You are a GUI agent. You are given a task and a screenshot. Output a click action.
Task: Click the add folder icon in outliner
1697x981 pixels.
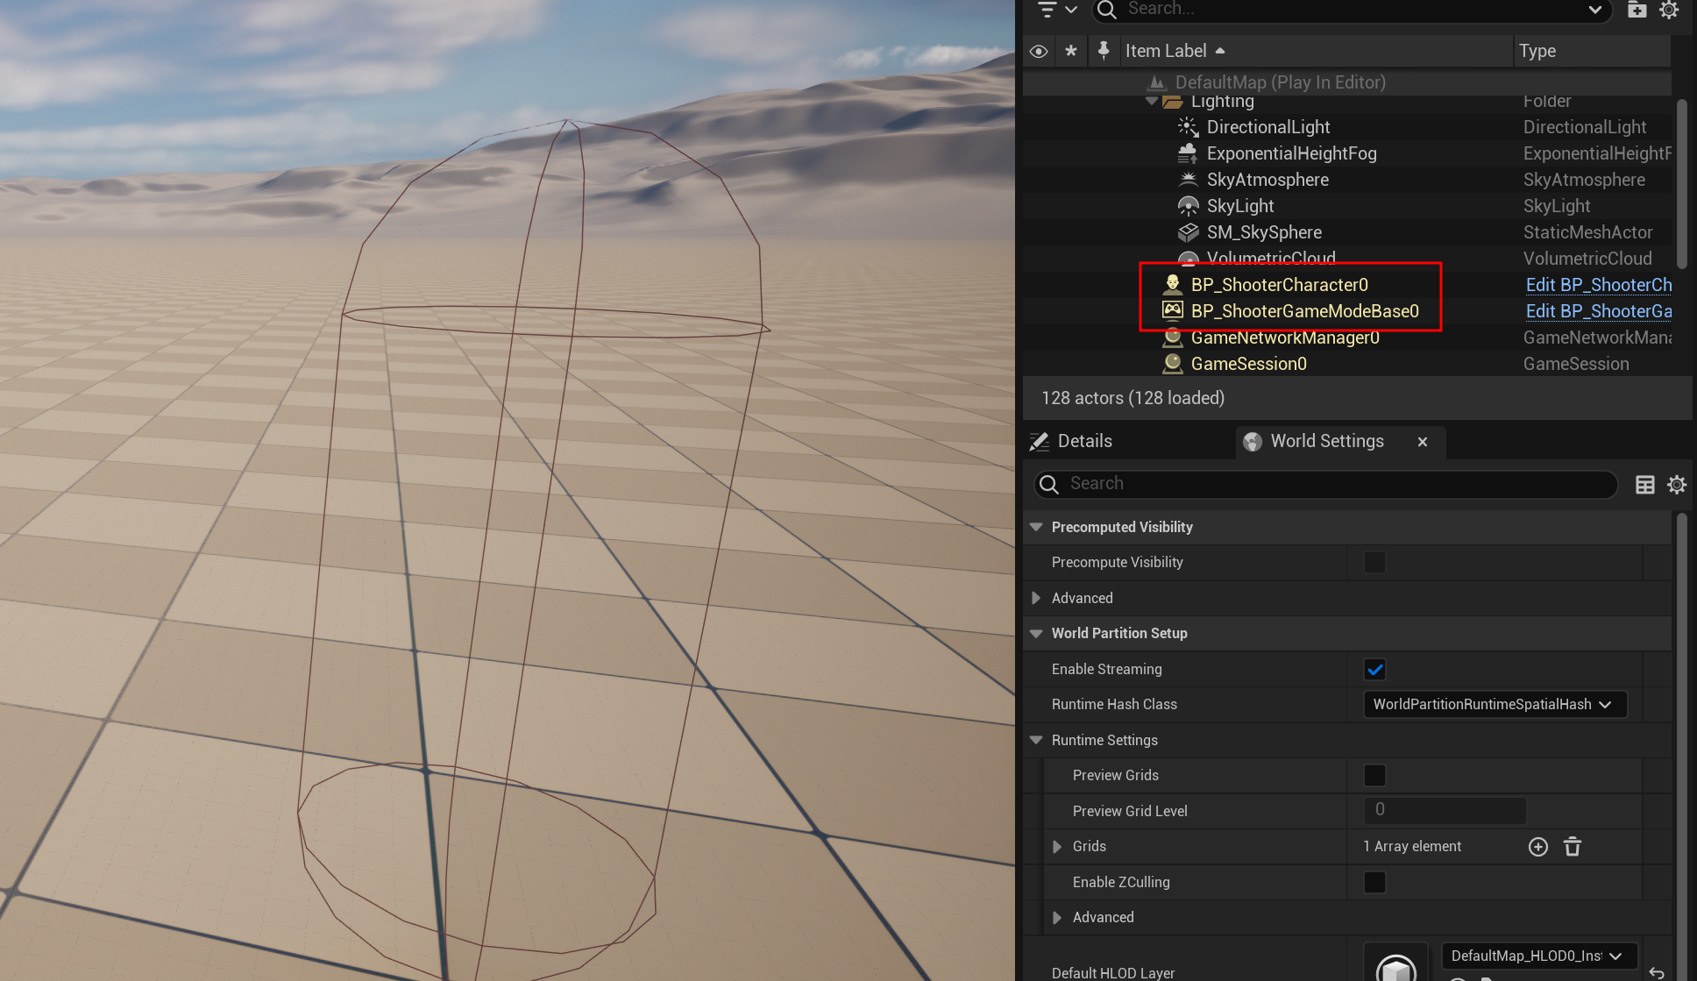[1637, 10]
